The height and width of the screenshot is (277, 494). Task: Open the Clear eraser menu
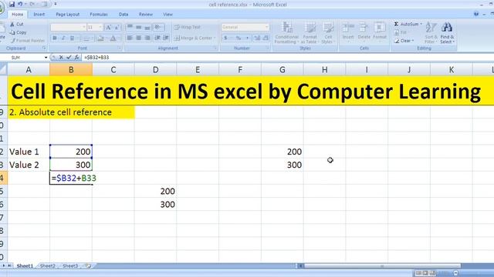pos(404,41)
